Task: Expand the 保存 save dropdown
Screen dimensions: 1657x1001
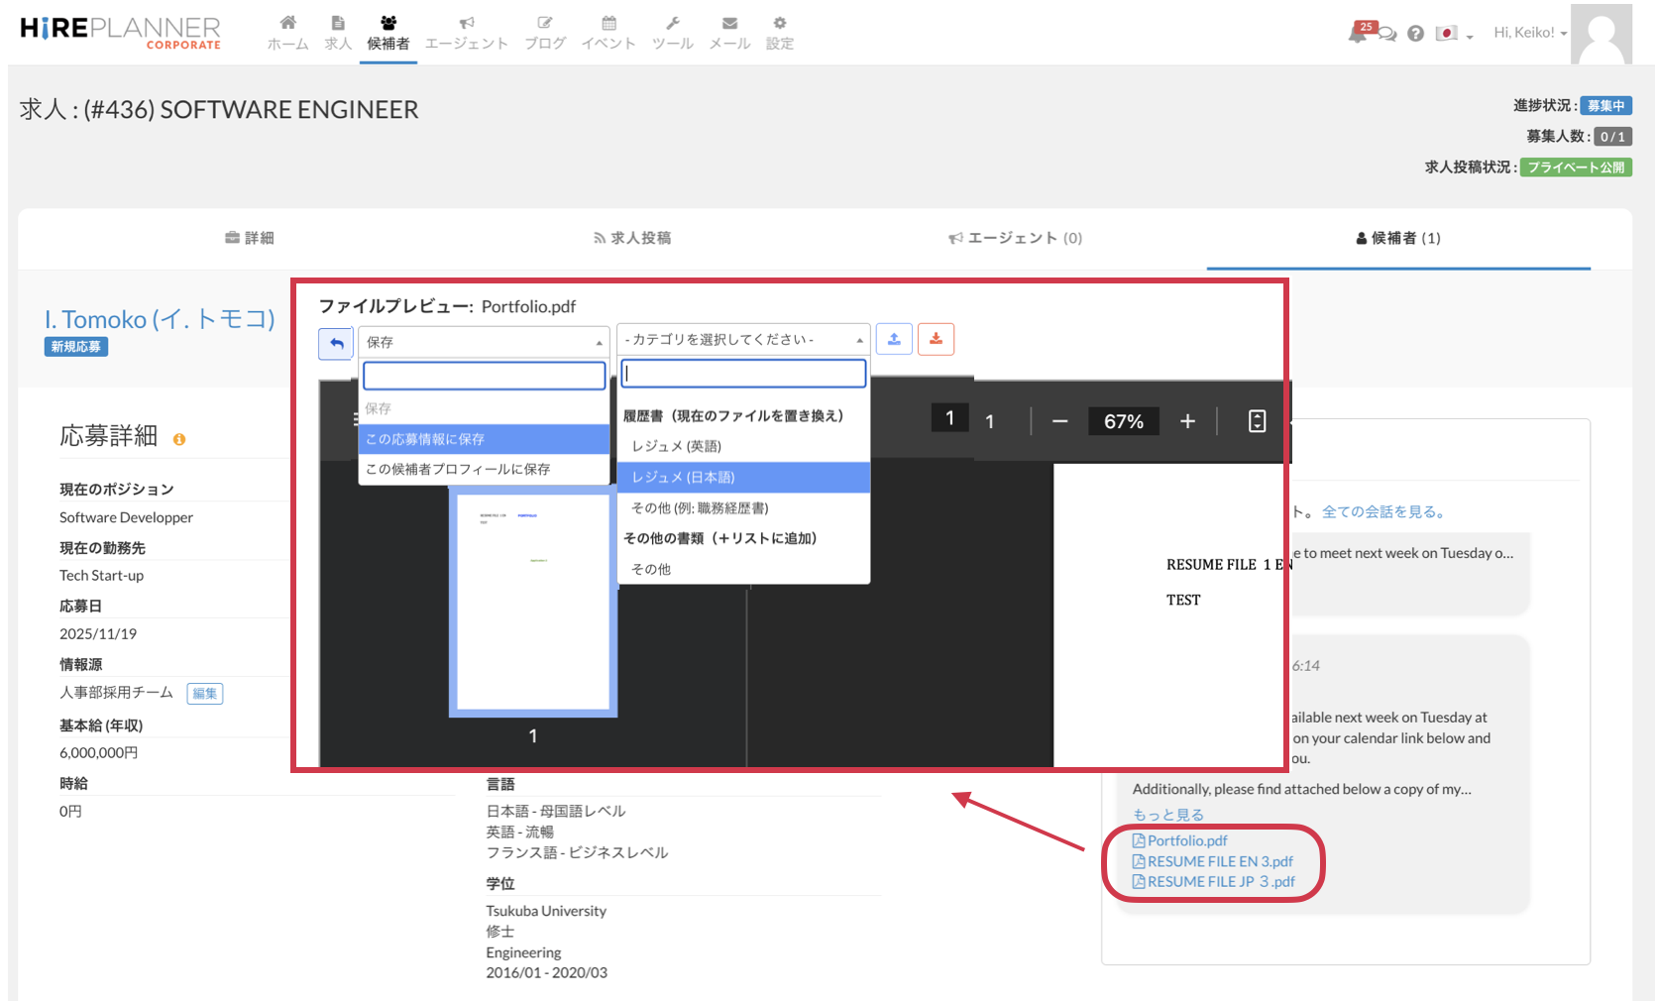Action: pyautogui.click(x=483, y=342)
